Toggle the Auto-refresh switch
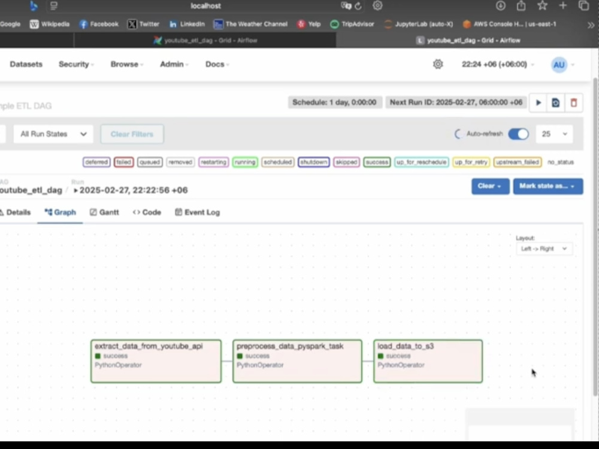The image size is (599, 449). click(518, 134)
